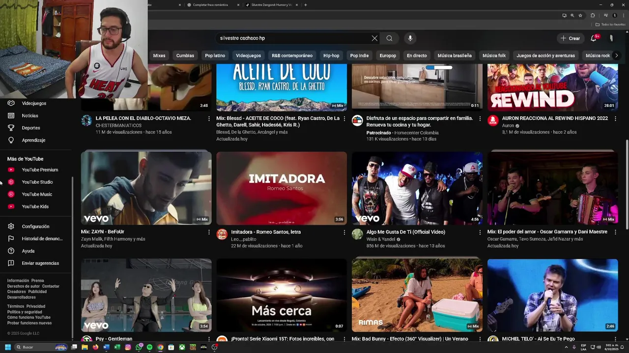Screen dimensions: 629x353
Task: Clear the search box with the X
Action: click(374, 38)
